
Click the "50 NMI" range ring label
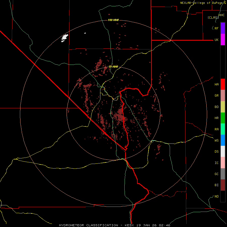(x=113, y=67)
